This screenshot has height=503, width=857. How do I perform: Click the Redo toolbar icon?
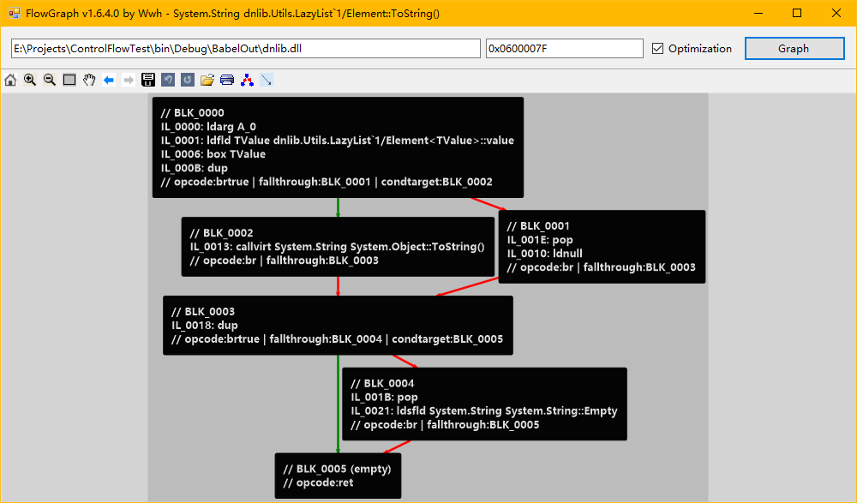click(x=188, y=81)
